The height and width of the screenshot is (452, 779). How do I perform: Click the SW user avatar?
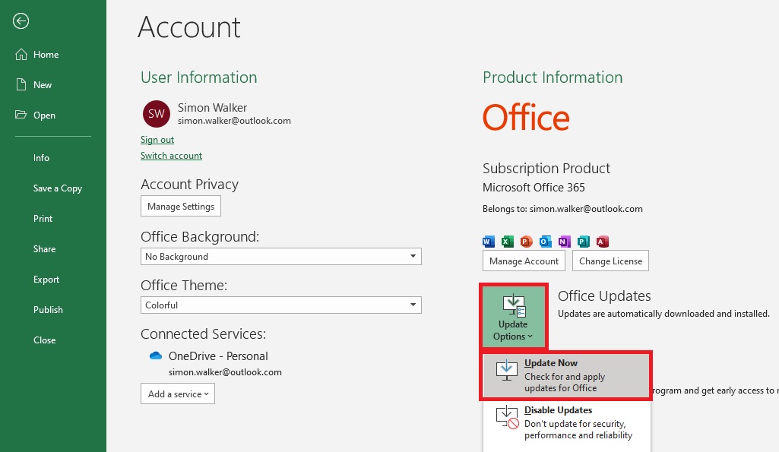coord(157,114)
